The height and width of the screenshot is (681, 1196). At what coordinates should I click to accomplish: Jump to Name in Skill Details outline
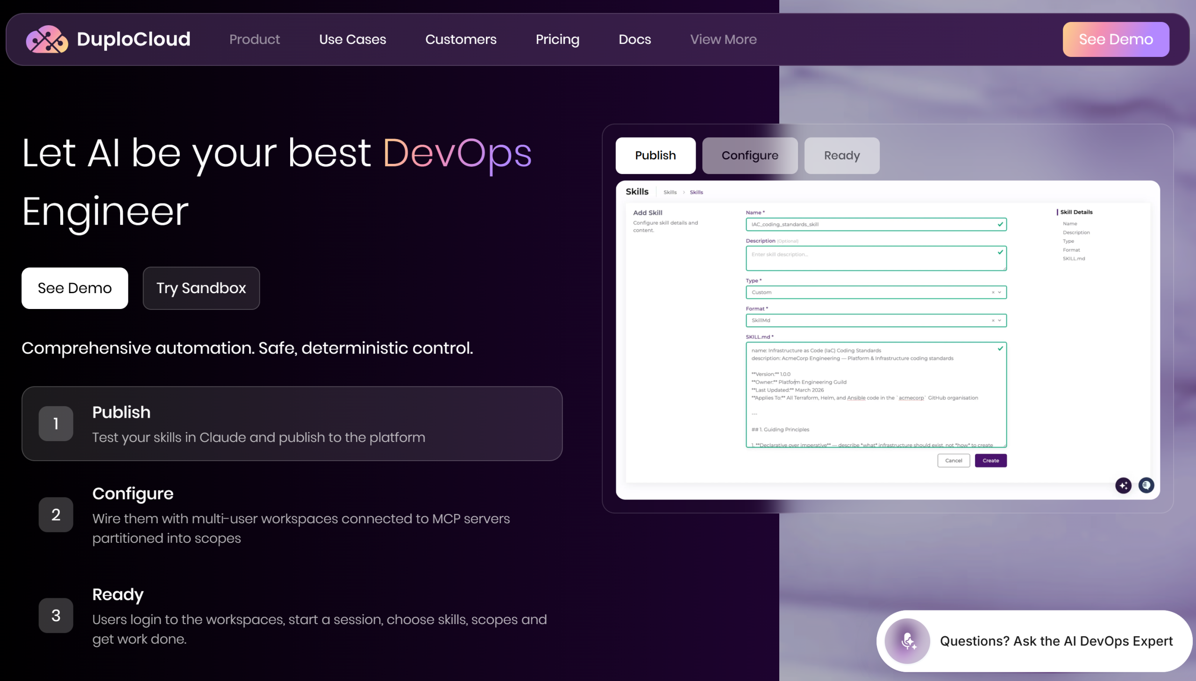[1070, 224]
